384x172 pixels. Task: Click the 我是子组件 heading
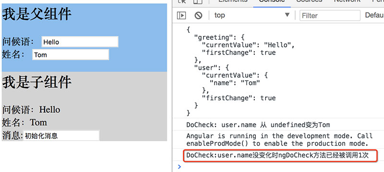[37, 82]
